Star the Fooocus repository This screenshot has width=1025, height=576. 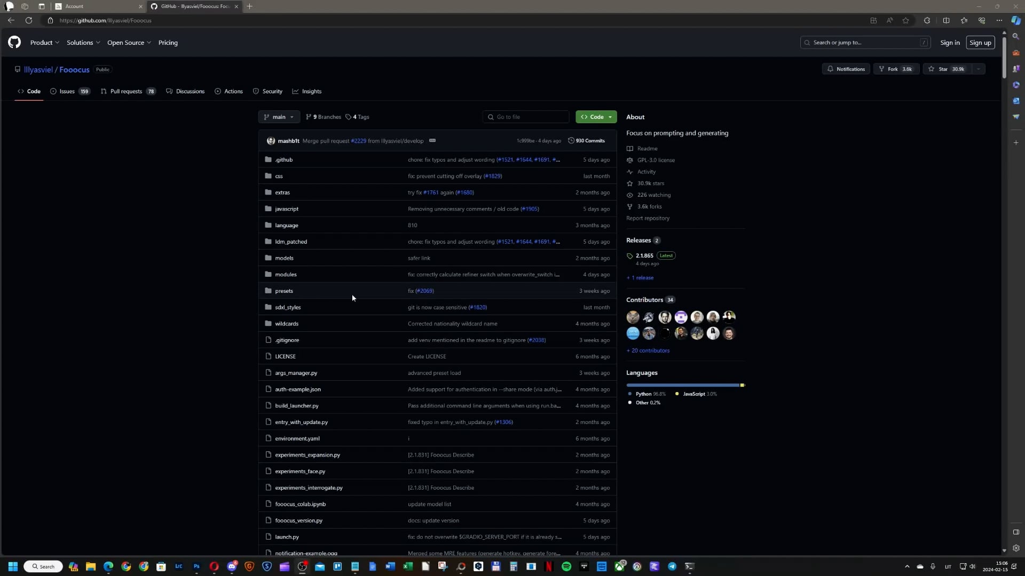point(948,69)
